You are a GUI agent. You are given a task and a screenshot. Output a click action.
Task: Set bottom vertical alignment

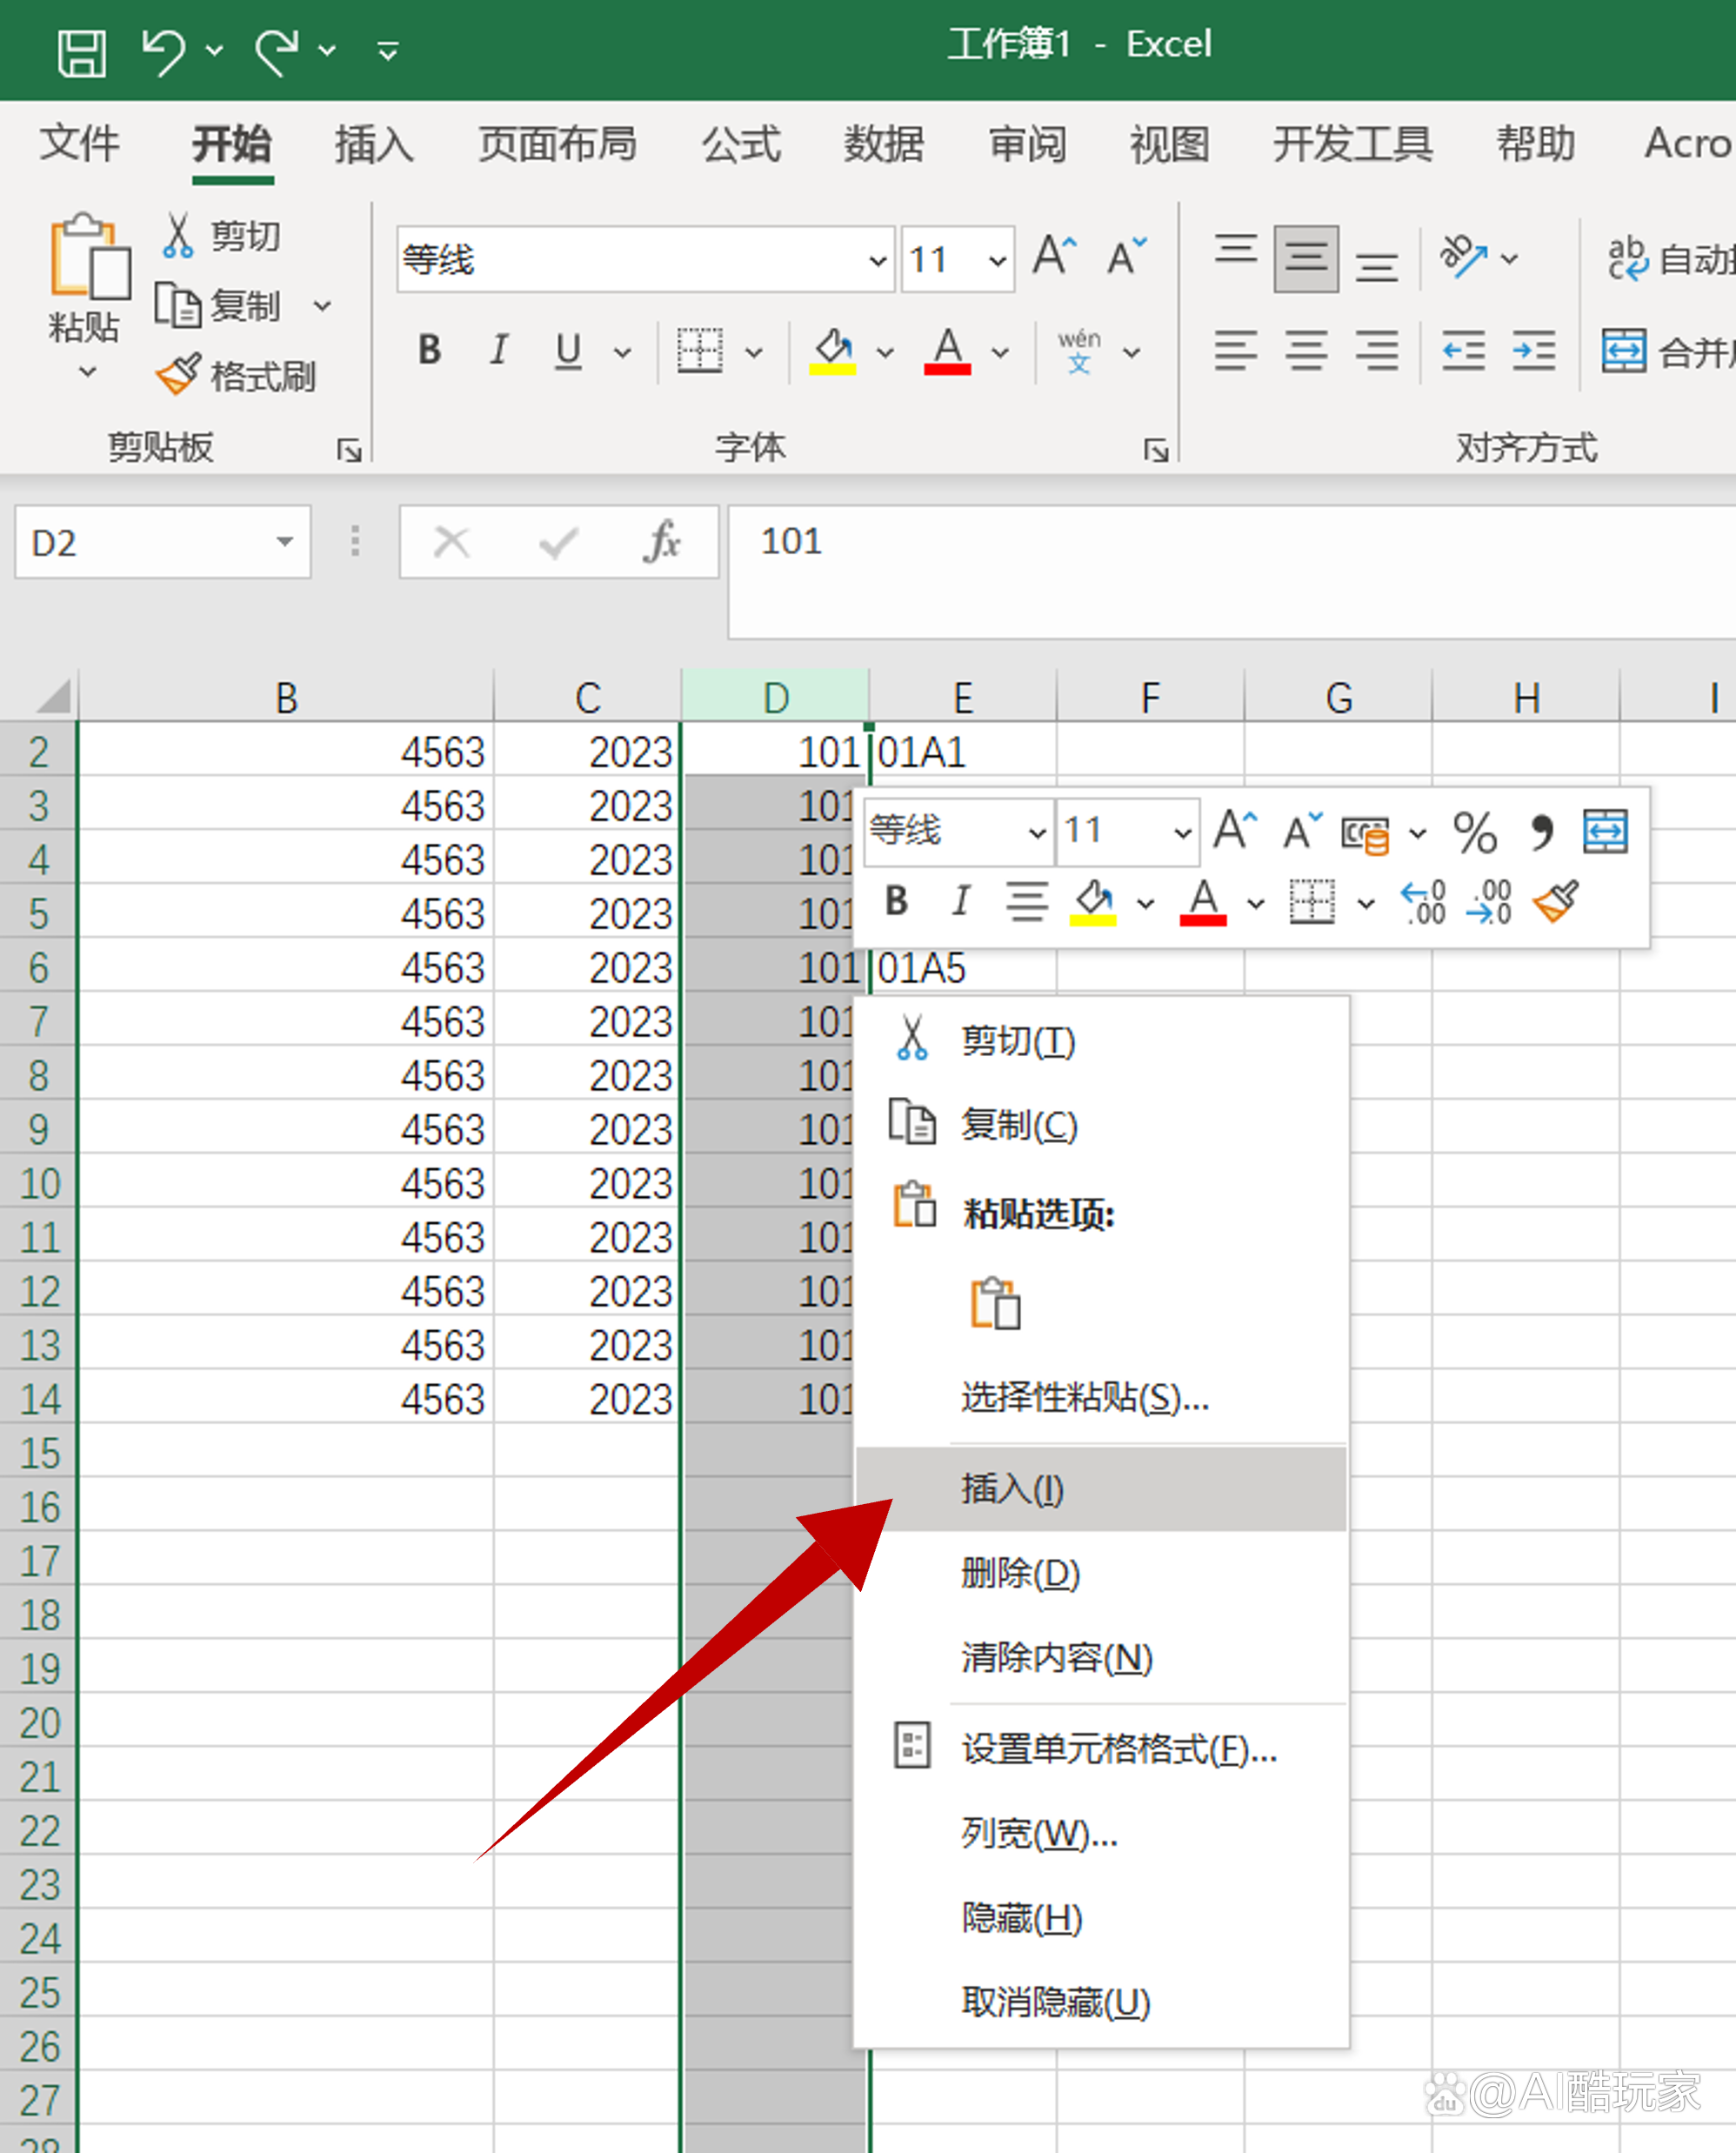point(1376,266)
